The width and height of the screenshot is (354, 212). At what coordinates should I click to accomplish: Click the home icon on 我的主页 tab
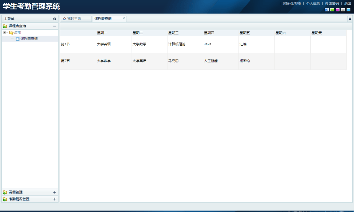coord(65,18)
